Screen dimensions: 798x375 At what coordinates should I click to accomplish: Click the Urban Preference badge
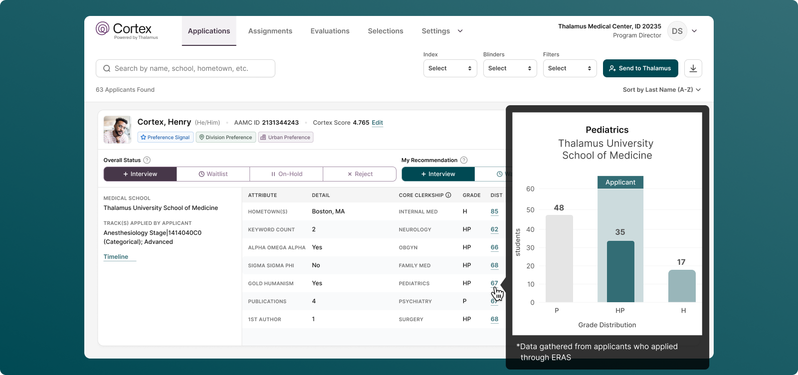(x=285, y=137)
